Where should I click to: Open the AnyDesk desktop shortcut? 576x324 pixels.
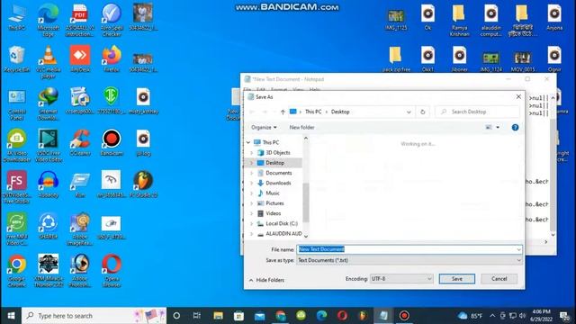tap(80, 58)
